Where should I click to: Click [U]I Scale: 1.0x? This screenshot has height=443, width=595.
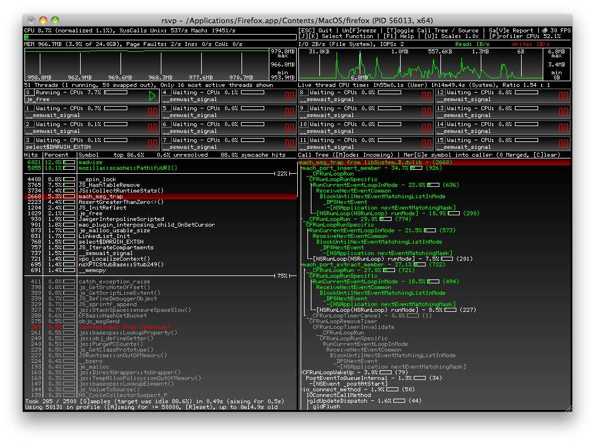pyautogui.click(x=452, y=36)
